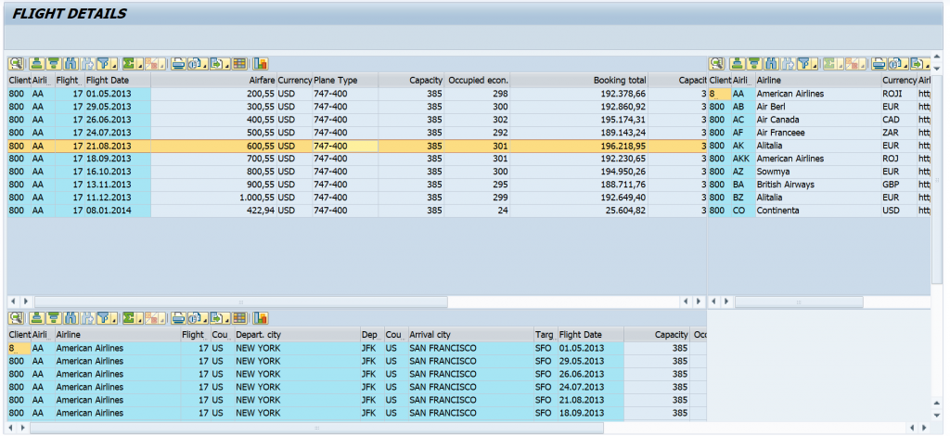Expand Export dropdown arrow in the Airfare grid toolbar
This screenshot has width=950, height=436.
(226, 64)
